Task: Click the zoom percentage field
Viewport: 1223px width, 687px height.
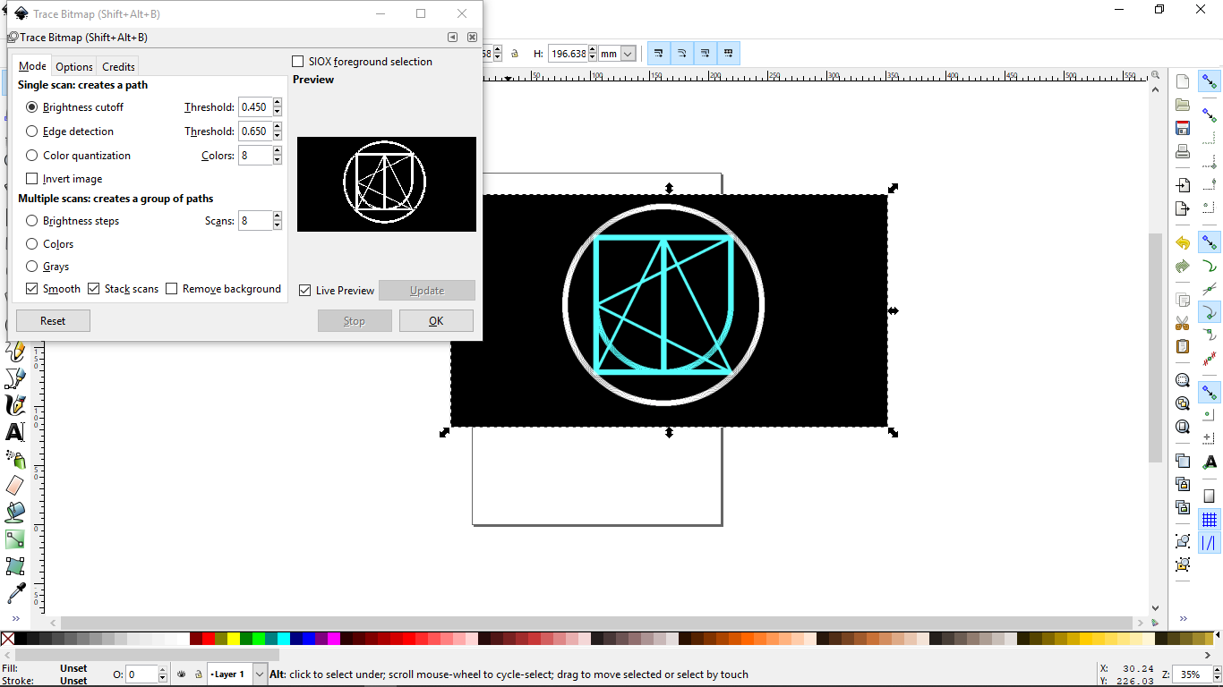Action: point(1192,674)
